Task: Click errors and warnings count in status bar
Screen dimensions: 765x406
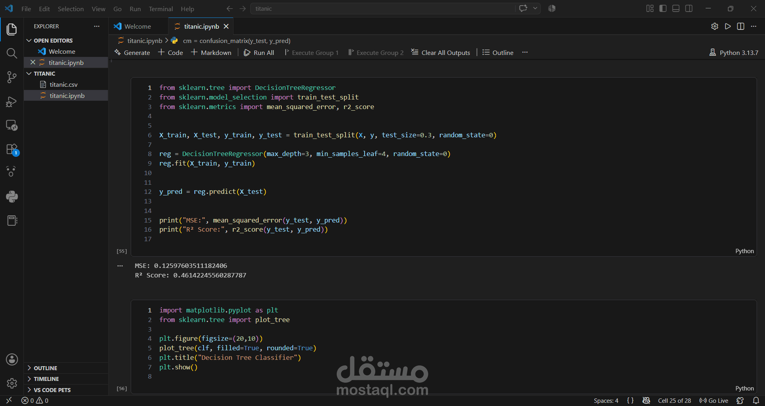Action: 35,400
